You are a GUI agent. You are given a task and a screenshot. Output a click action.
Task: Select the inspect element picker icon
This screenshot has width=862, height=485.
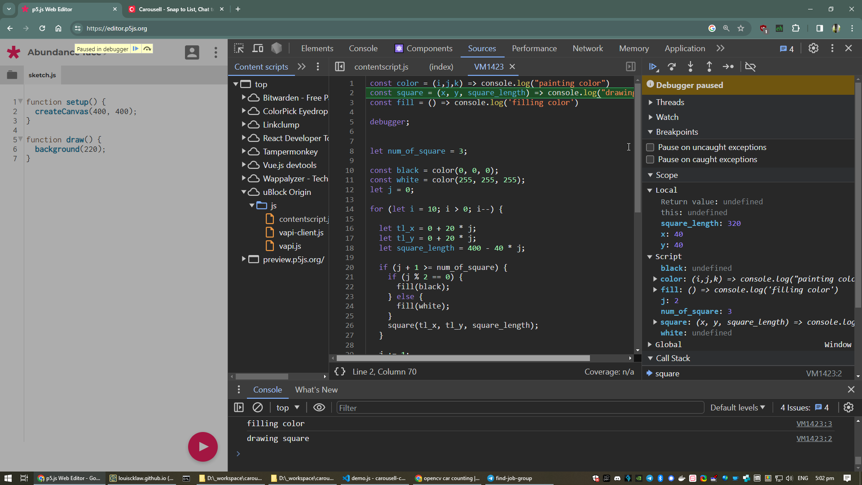[x=239, y=48]
